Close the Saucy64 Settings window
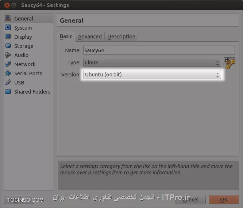Screen dimensions: 243x208 tap(7, 5)
